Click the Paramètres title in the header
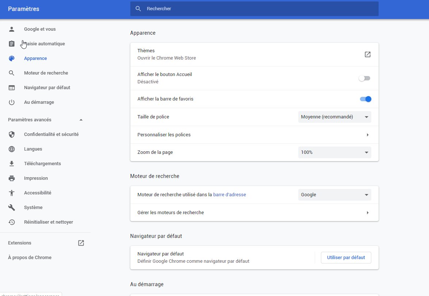This screenshot has width=429, height=296. pyautogui.click(x=23, y=9)
